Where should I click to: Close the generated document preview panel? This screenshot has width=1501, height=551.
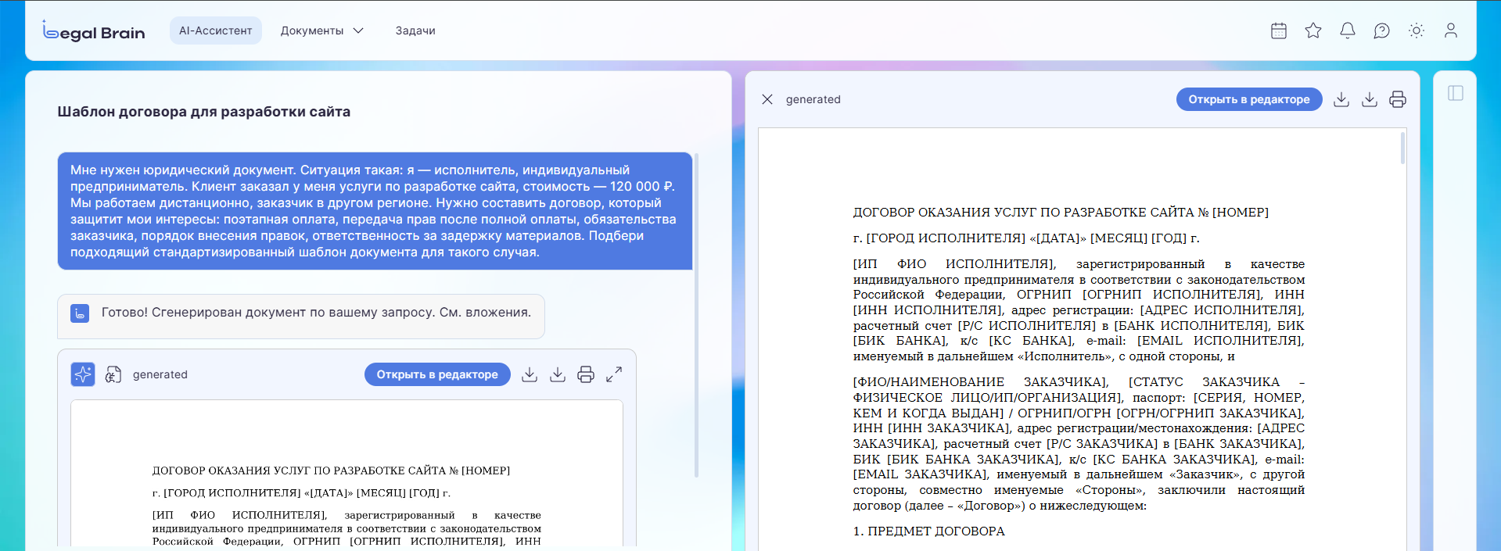click(767, 99)
